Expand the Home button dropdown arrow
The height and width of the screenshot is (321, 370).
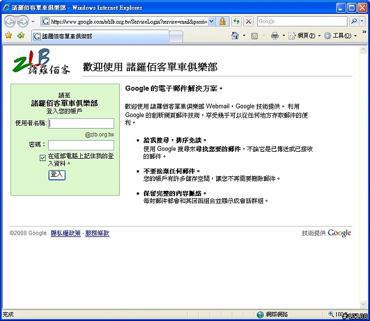pyautogui.click(x=244, y=36)
